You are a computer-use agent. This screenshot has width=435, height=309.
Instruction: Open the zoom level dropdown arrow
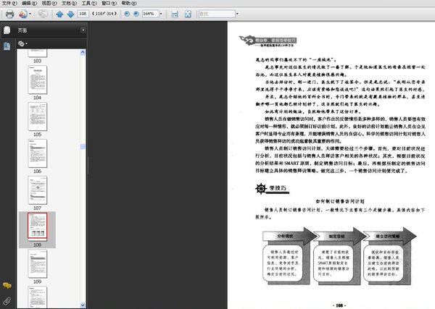(161, 14)
